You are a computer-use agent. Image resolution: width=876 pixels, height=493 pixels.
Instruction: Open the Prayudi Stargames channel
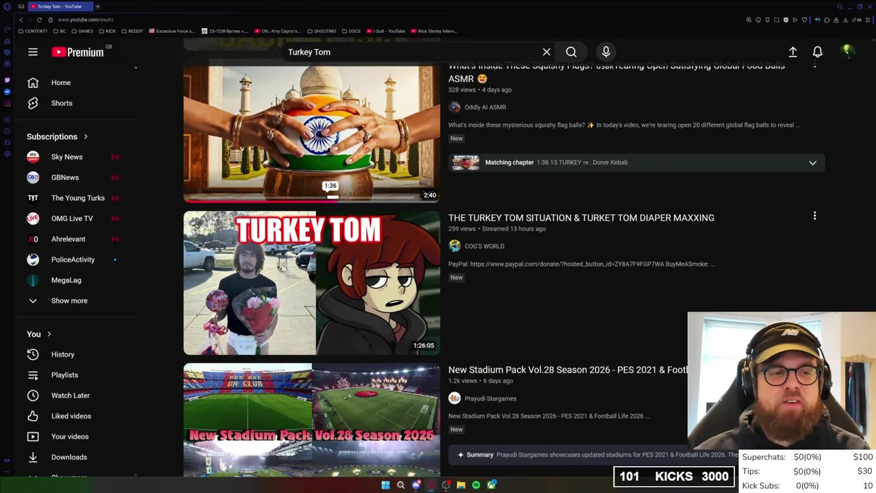pos(490,399)
